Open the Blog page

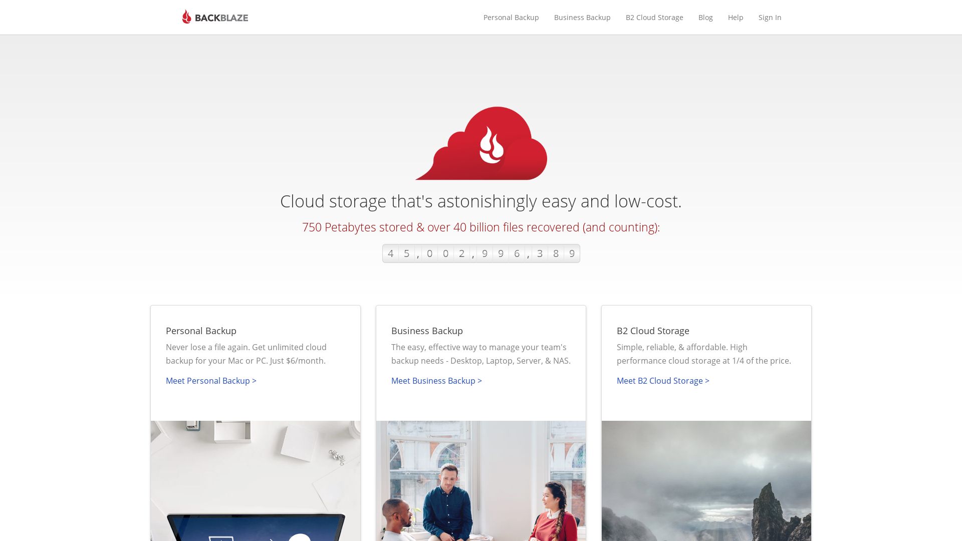point(705,18)
